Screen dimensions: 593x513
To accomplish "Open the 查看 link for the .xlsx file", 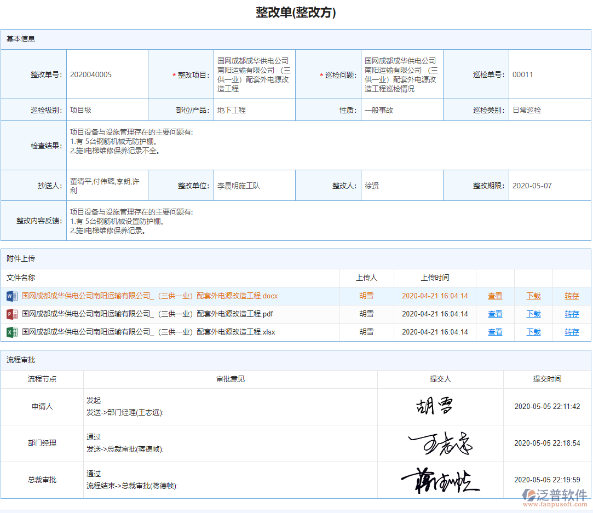I will pos(494,332).
